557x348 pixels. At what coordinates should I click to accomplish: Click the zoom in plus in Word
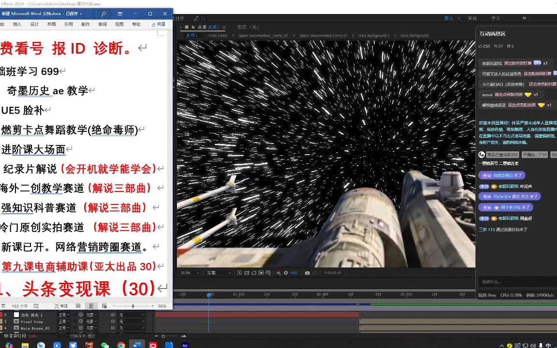152,306
